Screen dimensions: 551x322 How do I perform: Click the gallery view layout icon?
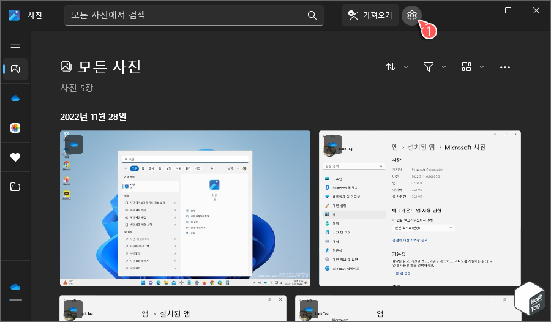point(467,67)
